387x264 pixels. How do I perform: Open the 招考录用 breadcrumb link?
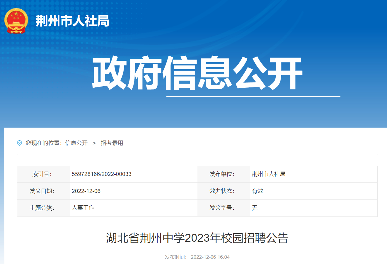coord(112,143)
